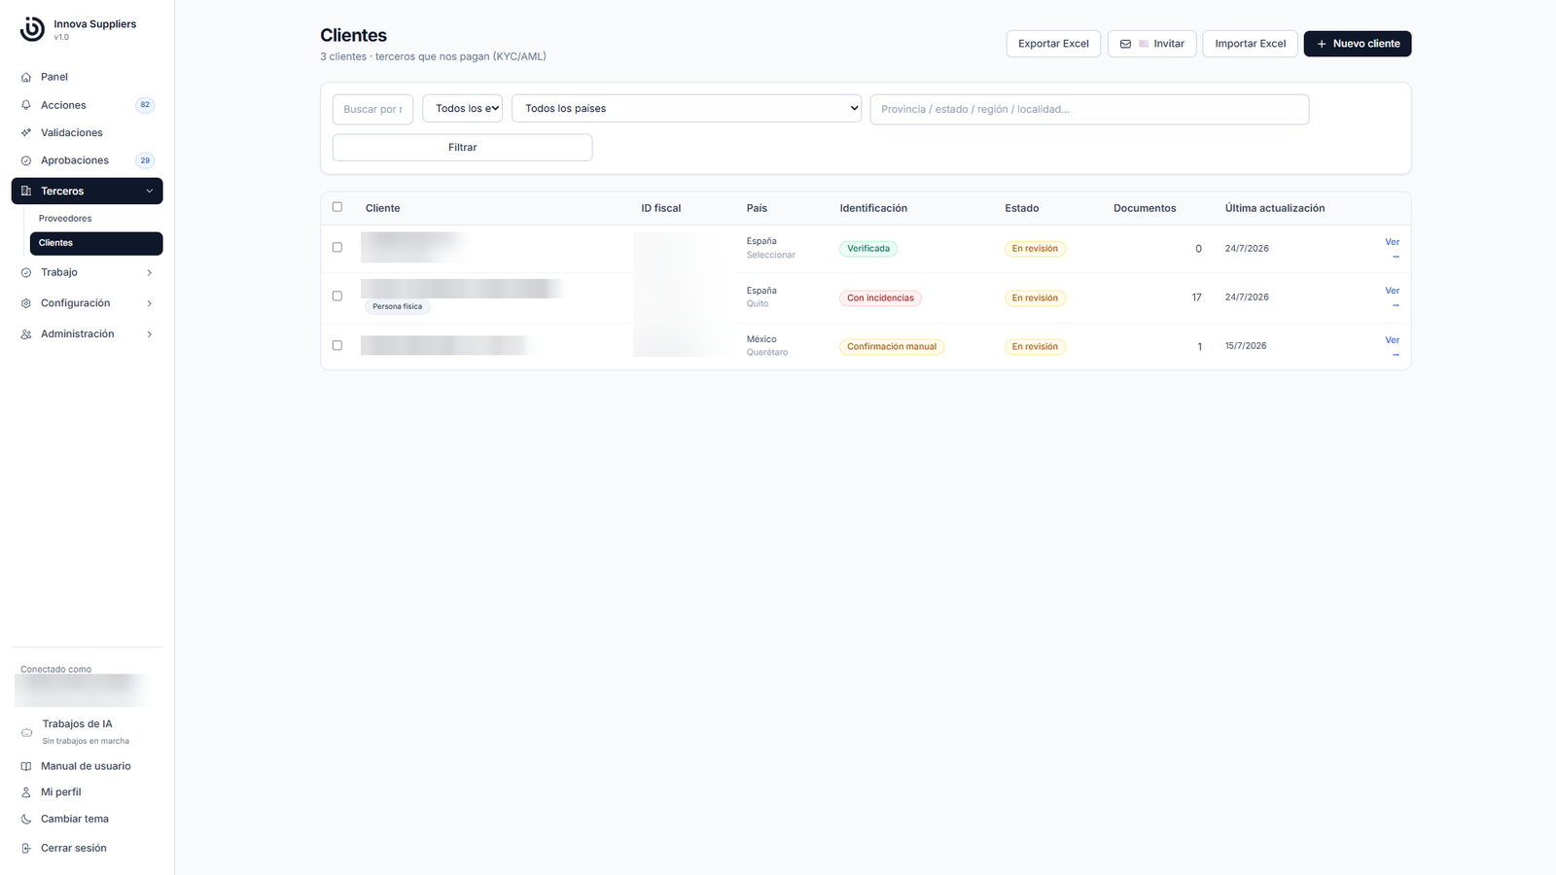
Task: Open Validaciones in the sidebar
Action: (x=87, y=133)
